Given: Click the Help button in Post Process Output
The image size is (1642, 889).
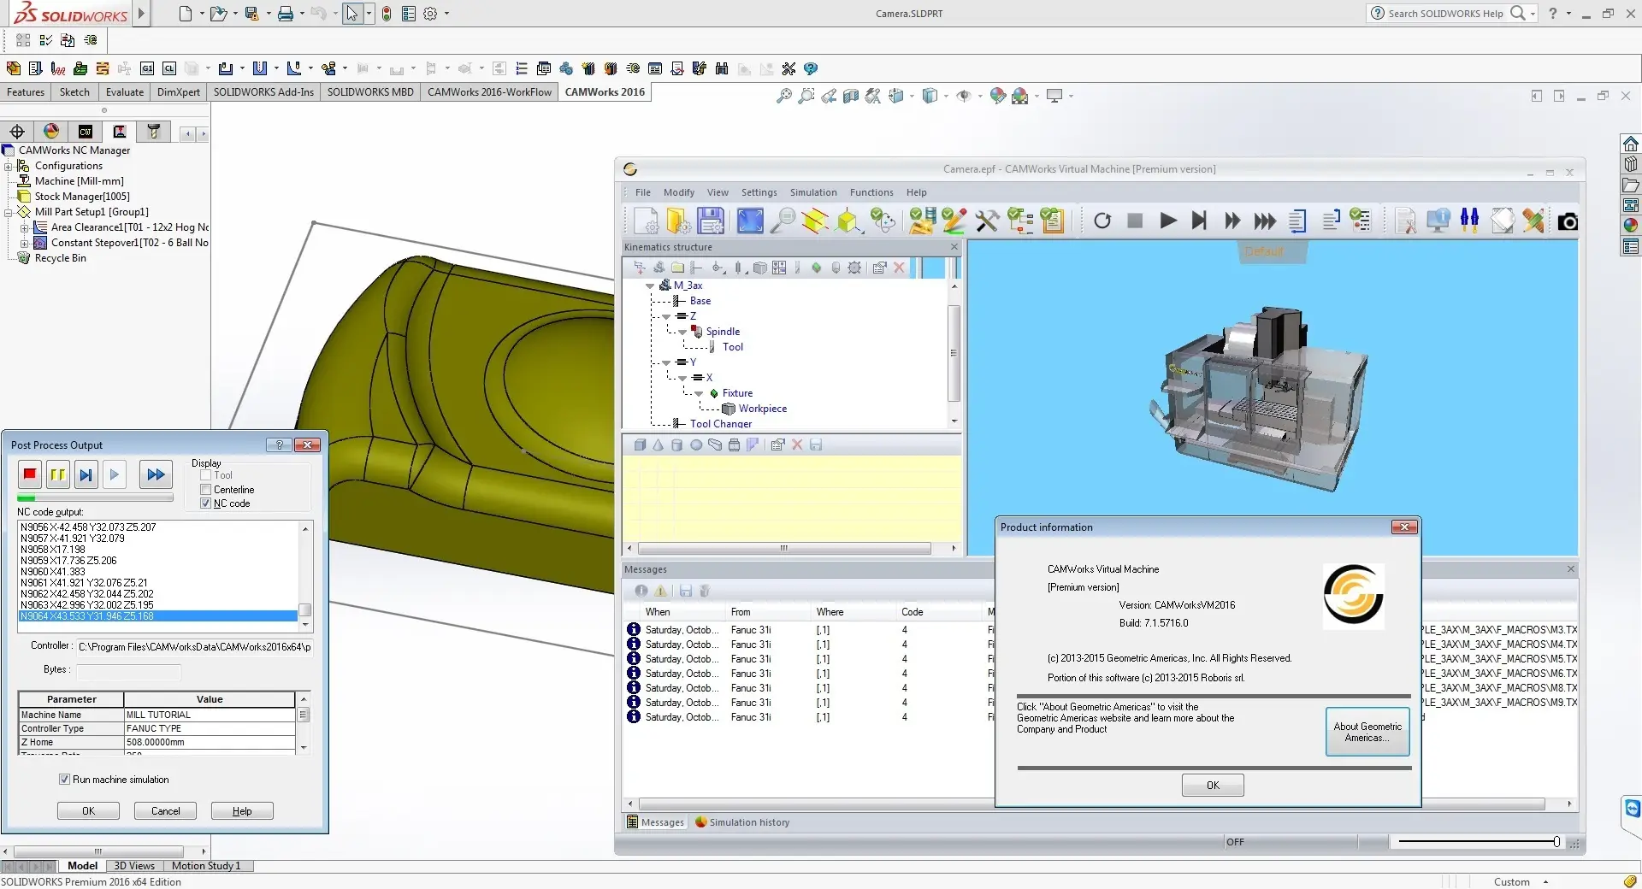Looking at the screenshot, I should (242, 811).
